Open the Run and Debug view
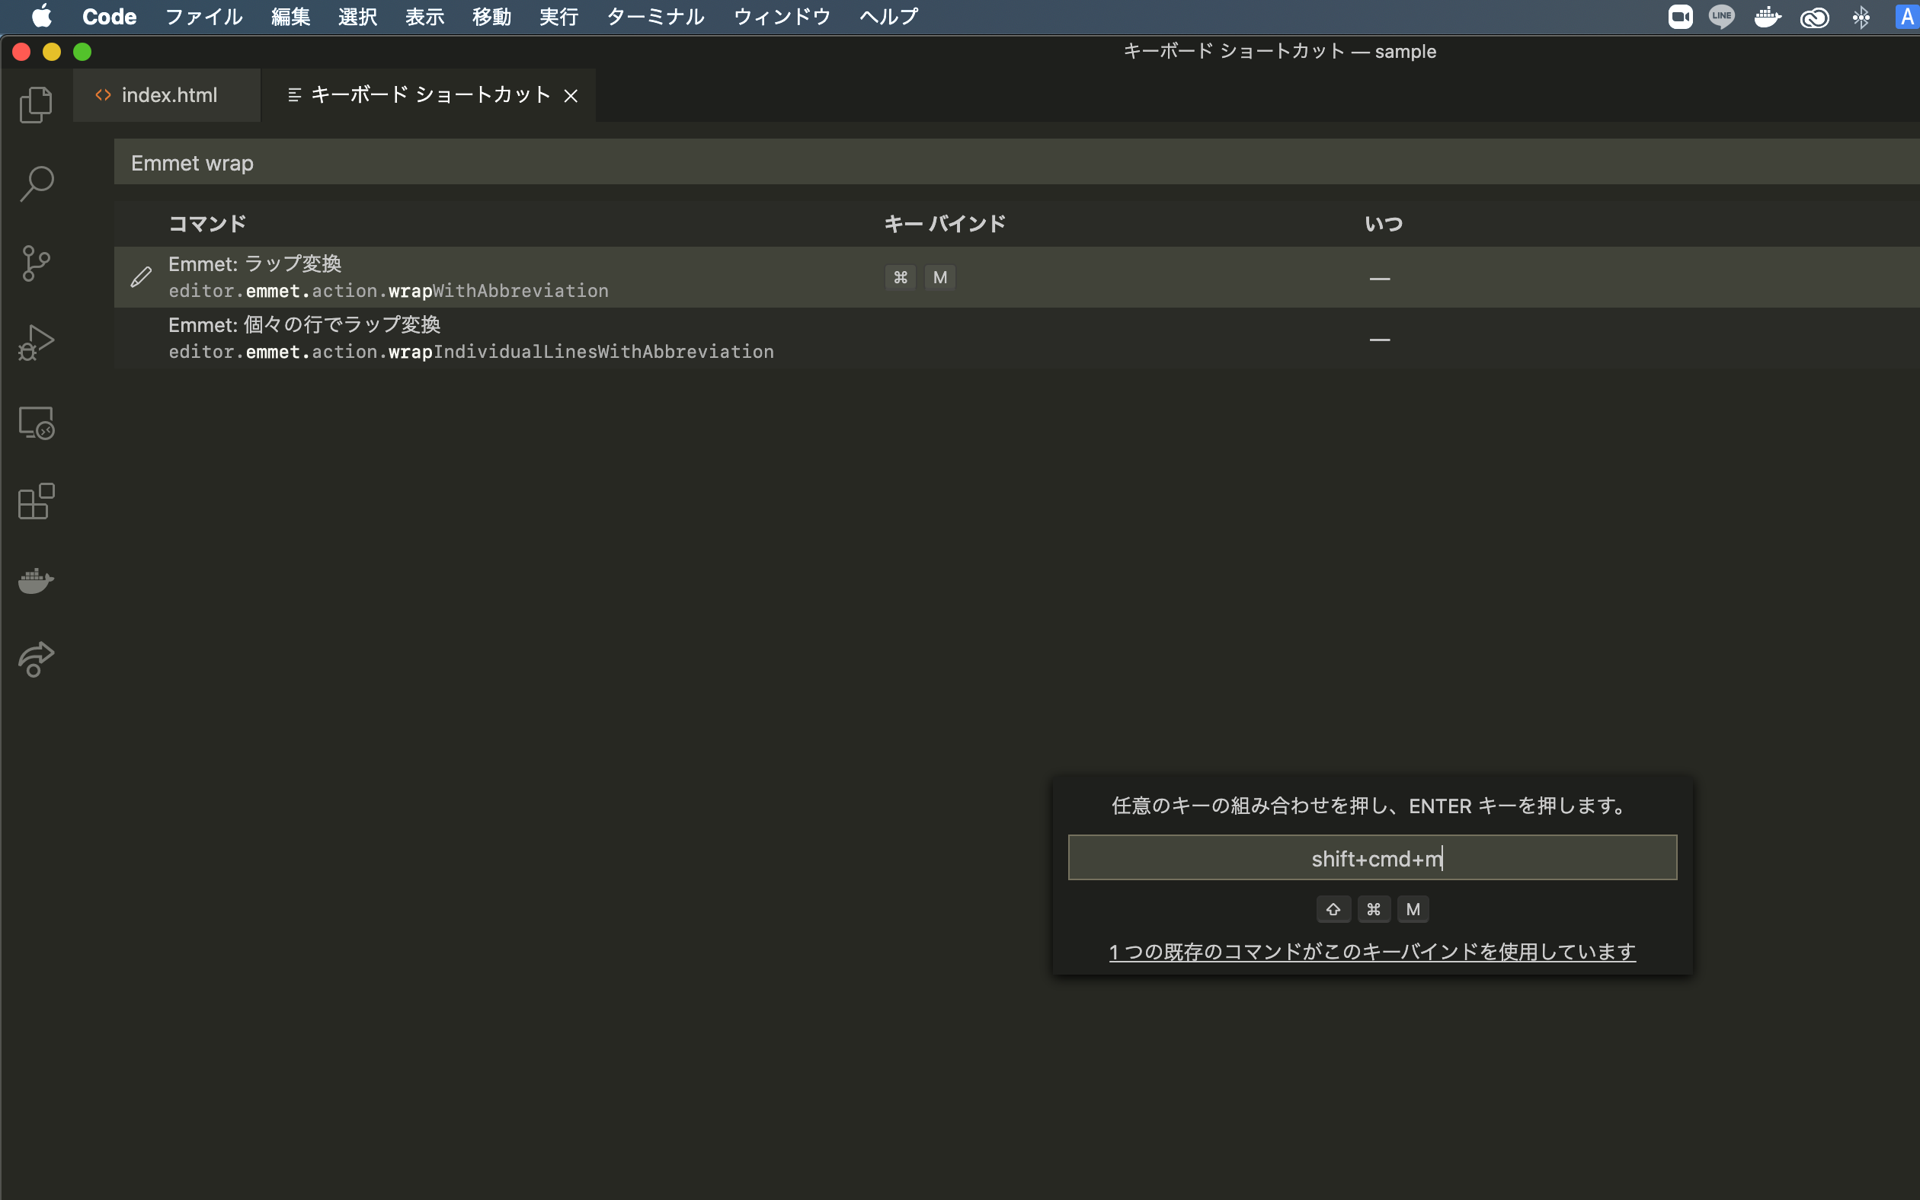The width and height of the screenshot is (1920, 1200). tap(35, 341)
